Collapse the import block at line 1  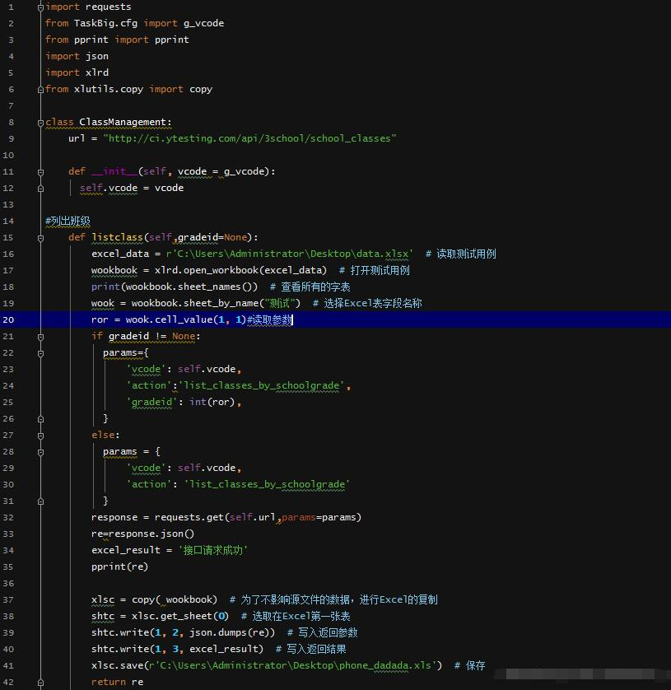[40, 7]
